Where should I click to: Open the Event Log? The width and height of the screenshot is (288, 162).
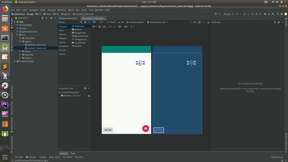pos(277,157)
